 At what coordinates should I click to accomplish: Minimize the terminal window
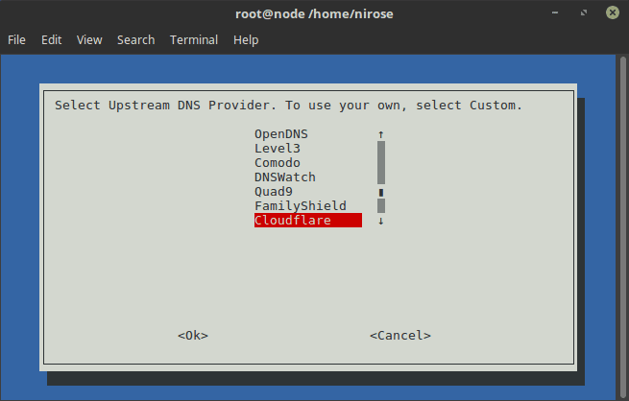(x=555, y=12)
